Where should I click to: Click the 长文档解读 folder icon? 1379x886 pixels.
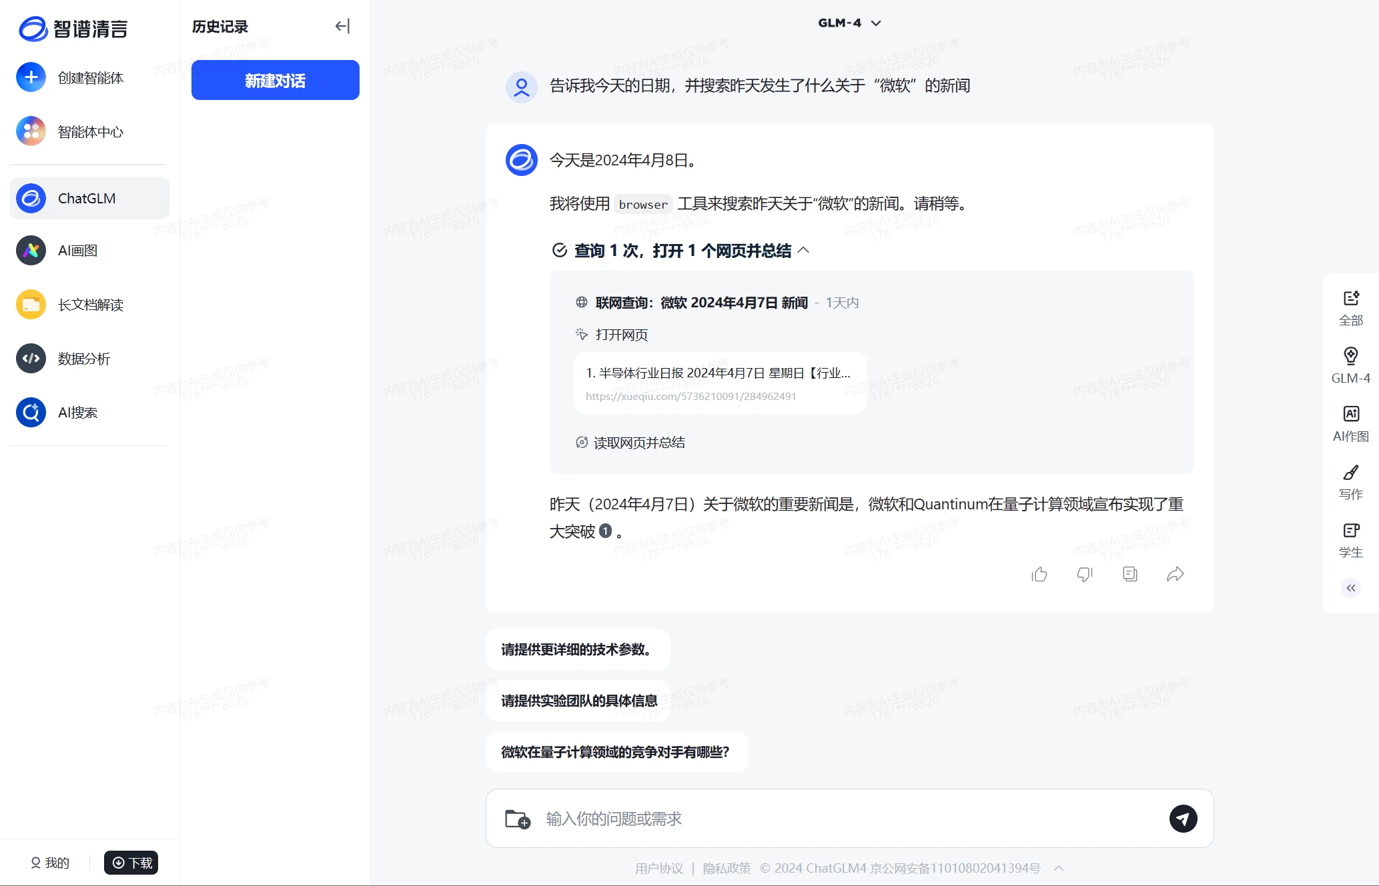(31, 305)
